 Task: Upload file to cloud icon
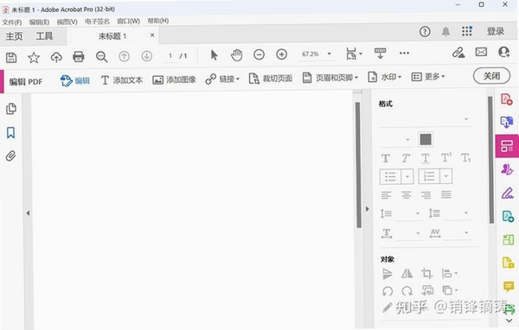pos(56,57)
